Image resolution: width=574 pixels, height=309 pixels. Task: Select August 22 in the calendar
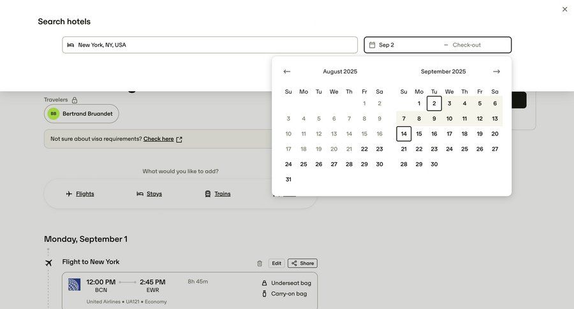click(364, 149)
